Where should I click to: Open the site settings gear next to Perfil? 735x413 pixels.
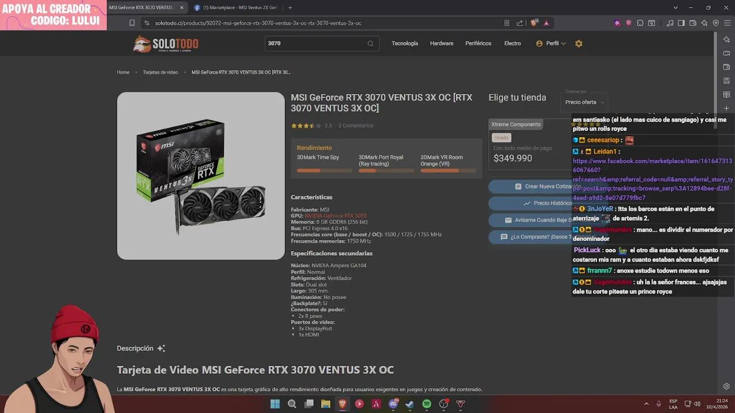[x=579, y=44]
